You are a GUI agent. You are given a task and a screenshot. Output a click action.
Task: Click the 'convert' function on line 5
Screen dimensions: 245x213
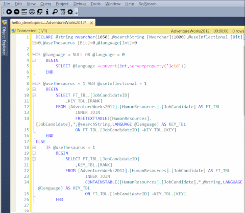click(x=109, y=66)
